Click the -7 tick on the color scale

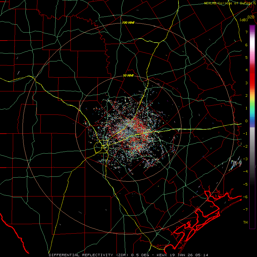pyautogui.click(x=245, y=210)
